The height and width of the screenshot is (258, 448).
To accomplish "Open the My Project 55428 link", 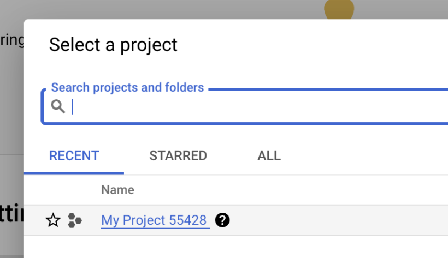I will pyautogui.click(x=154, y=220).
